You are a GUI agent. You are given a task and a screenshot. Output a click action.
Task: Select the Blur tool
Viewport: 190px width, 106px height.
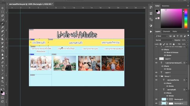click(x=2, y=54)
